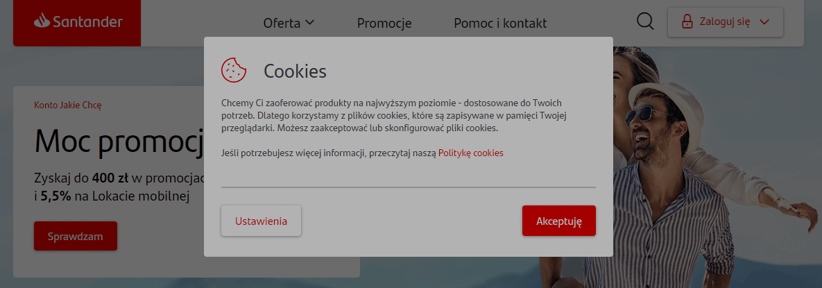The height and width of the screenshot is (288, 822).
Task: Click the Zaloguj się login label
Action: pos(725,22)
